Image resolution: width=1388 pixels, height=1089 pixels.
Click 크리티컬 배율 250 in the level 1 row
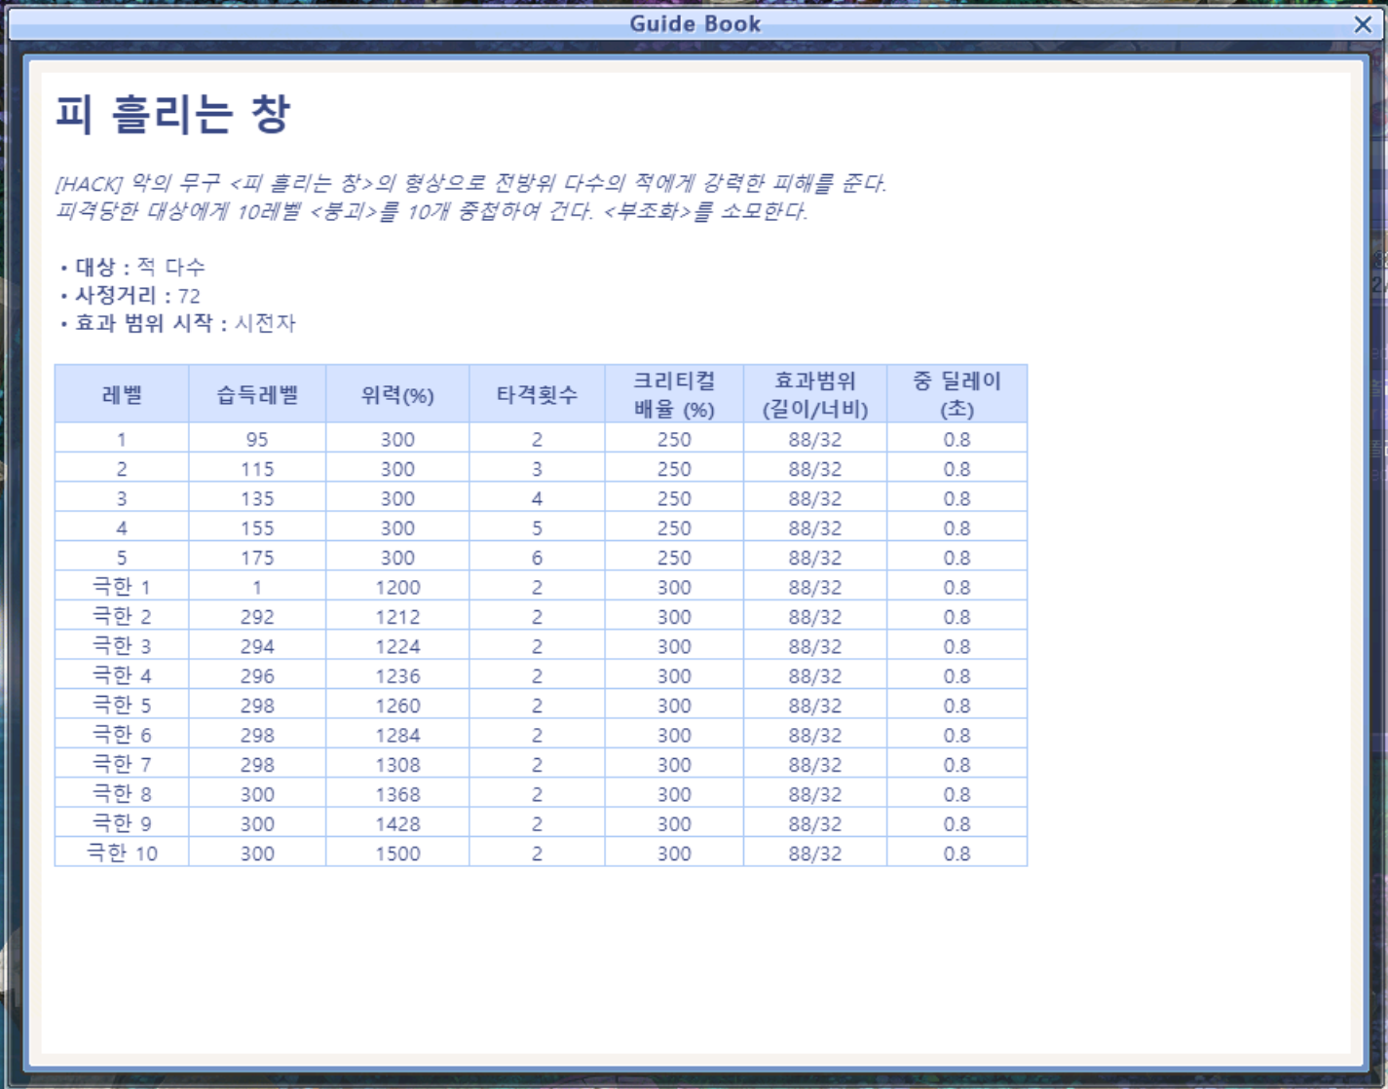point(674,440)
